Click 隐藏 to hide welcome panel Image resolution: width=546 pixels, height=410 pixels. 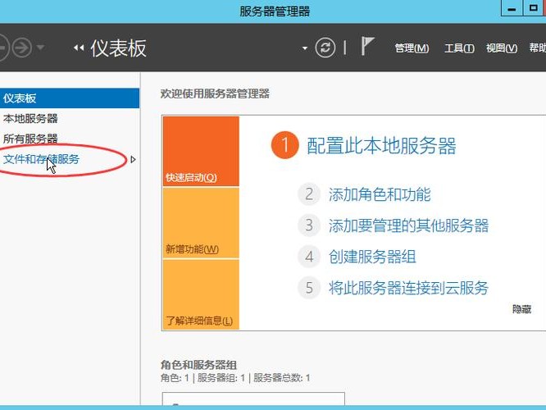[x=521, y=309]
